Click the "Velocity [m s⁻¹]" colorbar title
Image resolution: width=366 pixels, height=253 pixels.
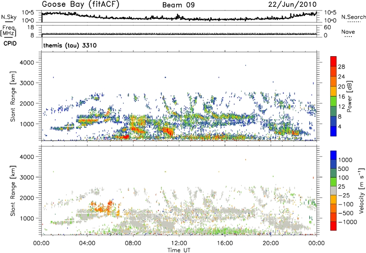[x=361, y=190]
